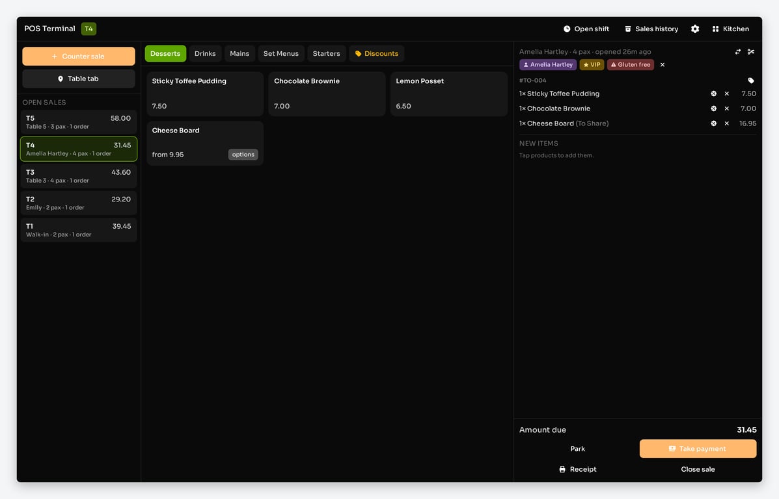
Task: Open the Kitchen view
Action: (730, 29)
